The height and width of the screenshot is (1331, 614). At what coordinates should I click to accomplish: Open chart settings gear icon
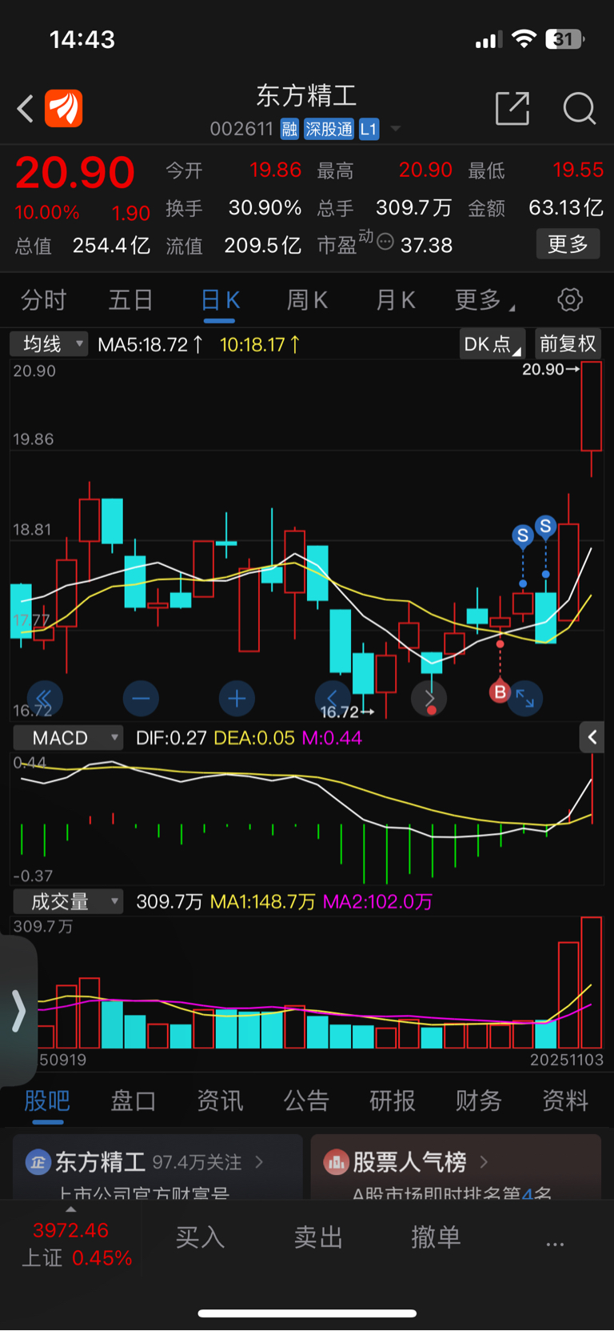(x=570, y=300)
